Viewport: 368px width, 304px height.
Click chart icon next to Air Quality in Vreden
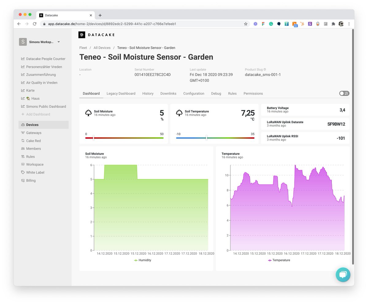coord(23,83)
